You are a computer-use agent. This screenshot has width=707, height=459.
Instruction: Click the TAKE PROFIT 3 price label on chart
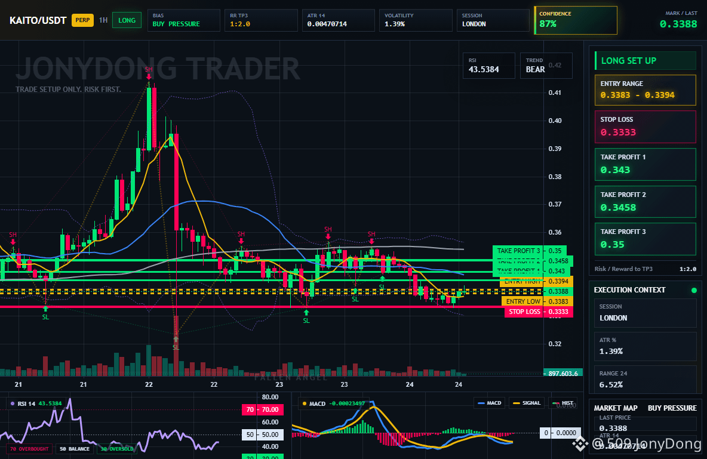point(518,251)
